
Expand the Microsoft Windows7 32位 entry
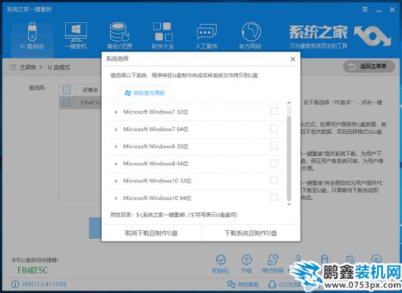coord(116,112)
